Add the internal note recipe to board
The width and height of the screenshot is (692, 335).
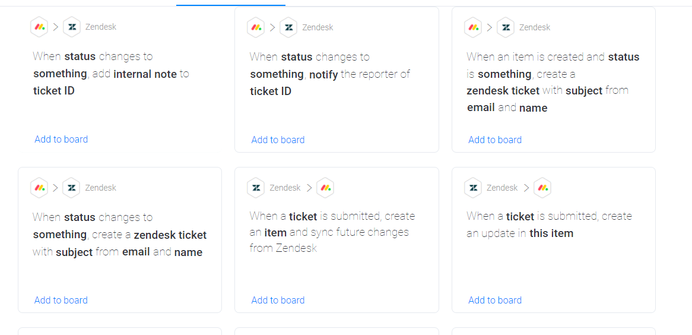tap(61, 139)
